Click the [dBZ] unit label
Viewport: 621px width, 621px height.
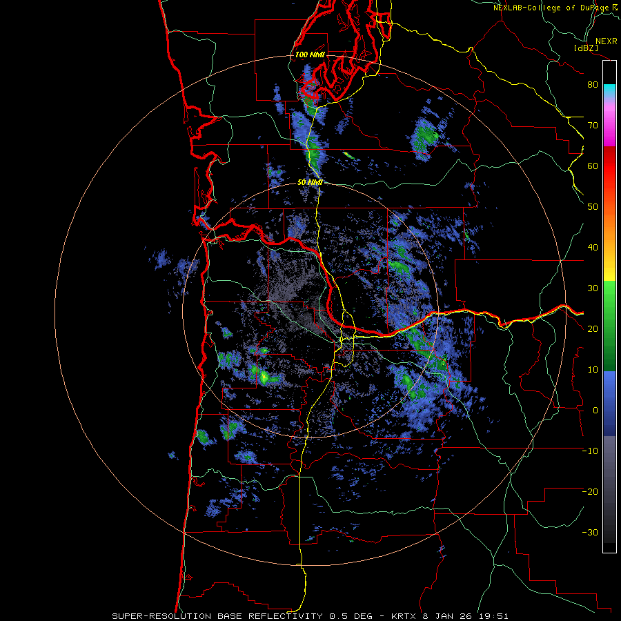point(586,48)
